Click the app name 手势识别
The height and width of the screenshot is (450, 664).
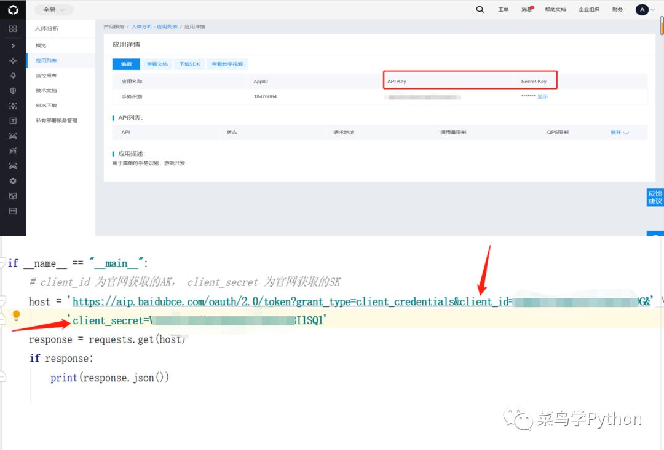tap(132, 96)
